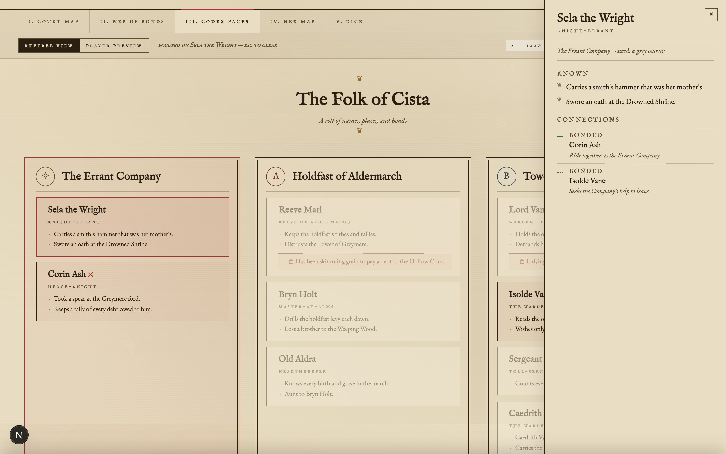Open Corin Ash from the Connections list
Screen dimensions: 726x454
tap(585, 145)
